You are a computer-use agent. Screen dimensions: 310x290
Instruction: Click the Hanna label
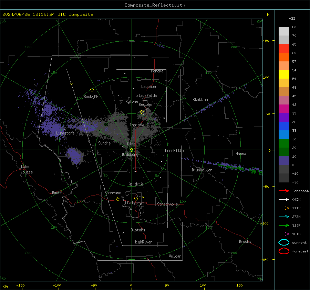click(241, 154)
